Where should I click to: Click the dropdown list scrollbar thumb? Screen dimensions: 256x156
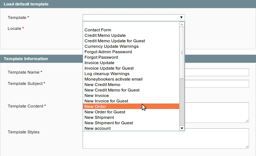182,53
